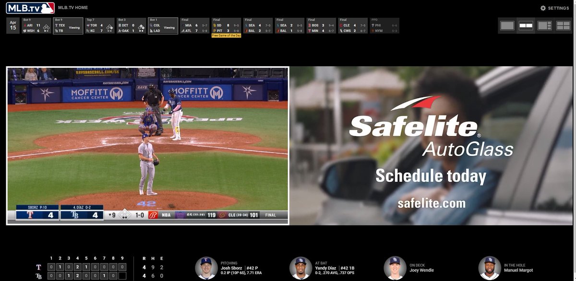Click base diamond icon in ARI-WSH tile

(x=47, y=28)
